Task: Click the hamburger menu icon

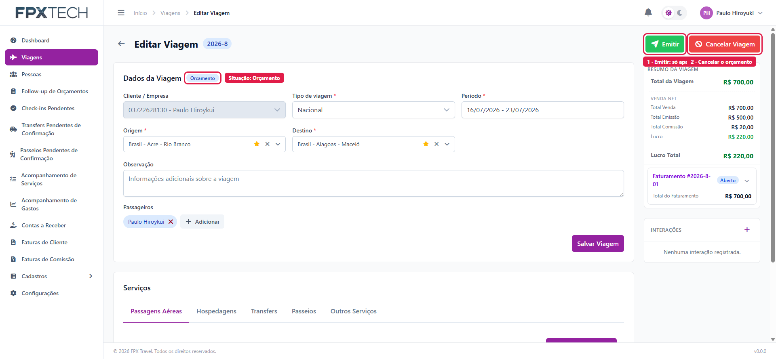Action: tap(121, 13)
